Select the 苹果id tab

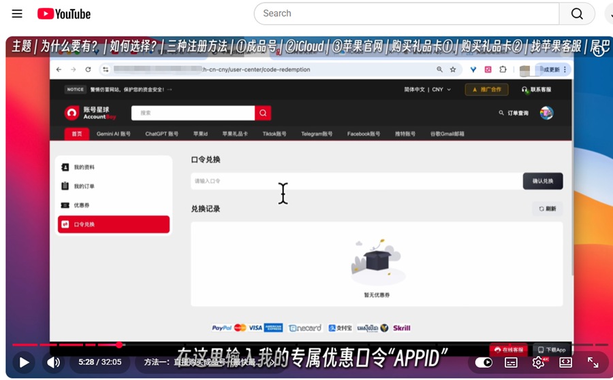pos(200,134)
